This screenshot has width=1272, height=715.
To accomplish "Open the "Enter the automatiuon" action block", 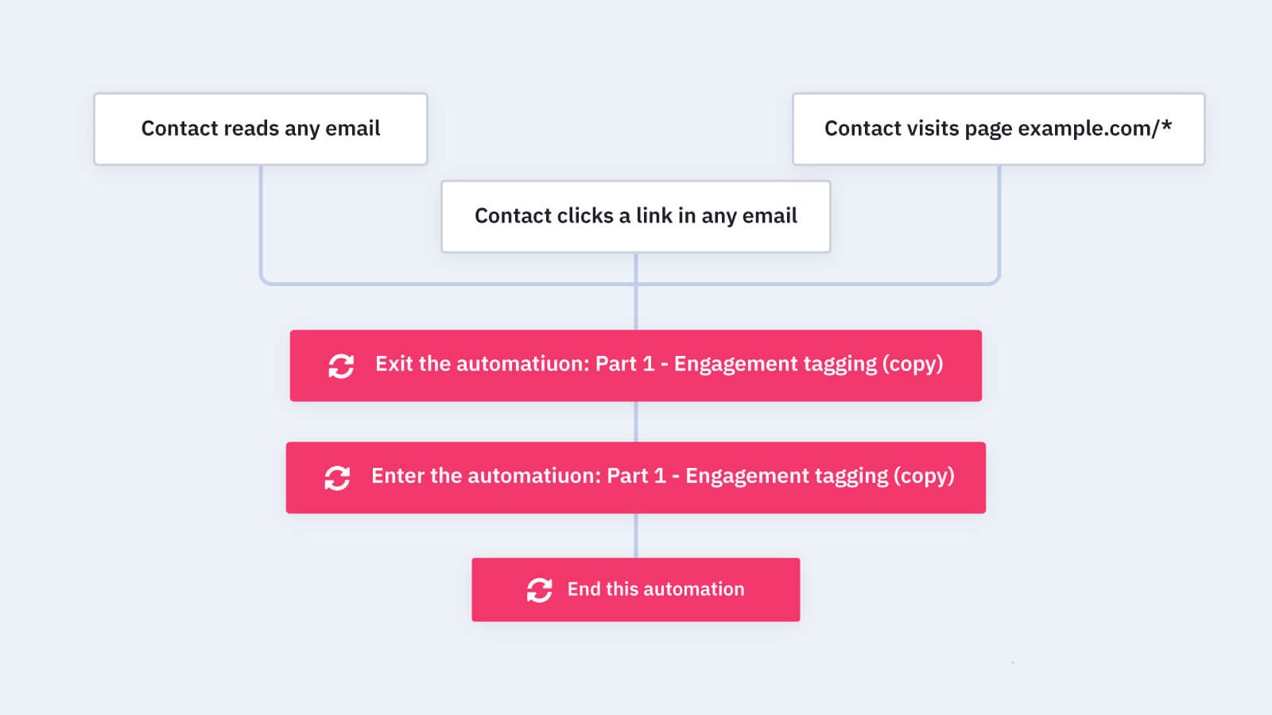I will (635, 477).
